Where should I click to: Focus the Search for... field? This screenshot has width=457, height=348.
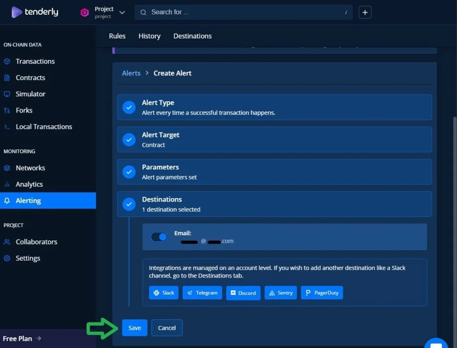coord(243,12)
